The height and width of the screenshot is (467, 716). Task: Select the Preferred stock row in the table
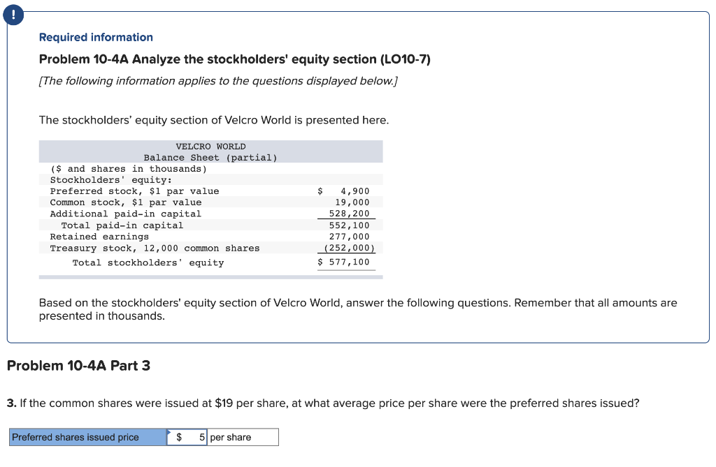[x=134, y=191]
